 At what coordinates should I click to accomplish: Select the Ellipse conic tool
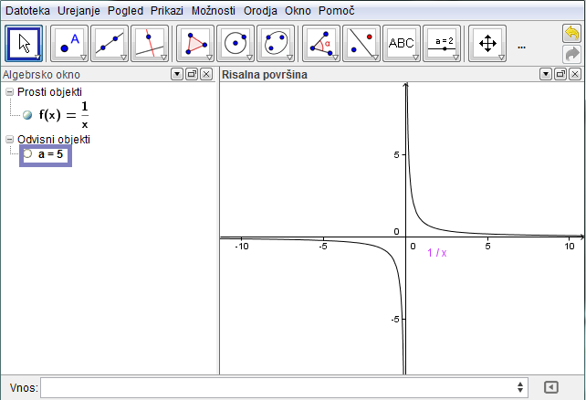point(276,43)
